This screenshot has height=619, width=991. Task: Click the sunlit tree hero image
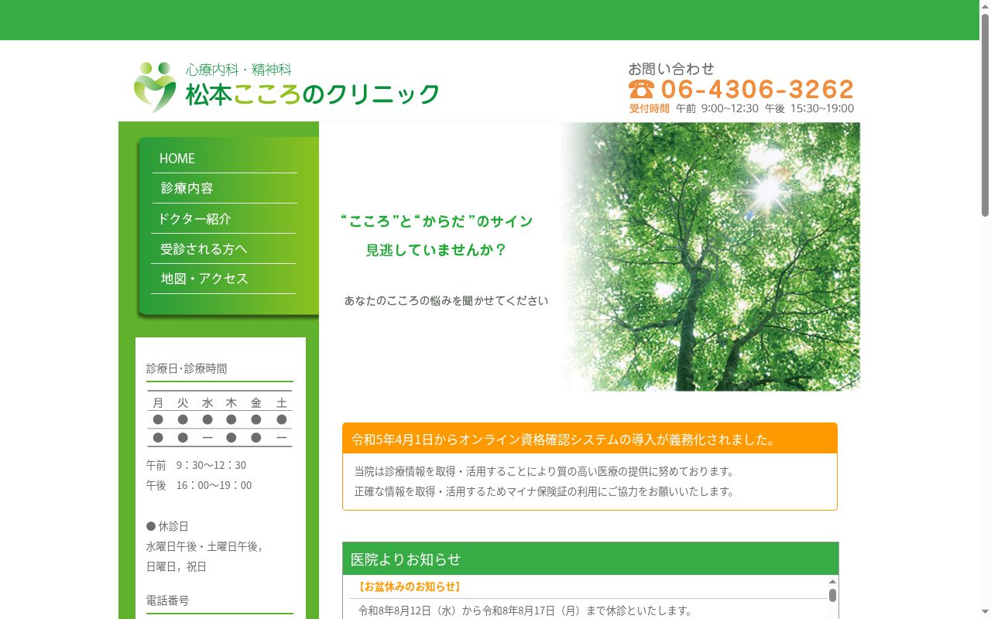710,256
